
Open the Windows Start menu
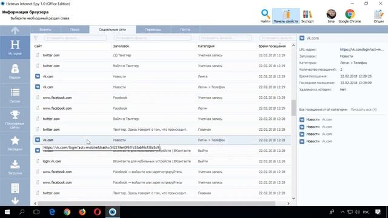(x=7, y=212)
